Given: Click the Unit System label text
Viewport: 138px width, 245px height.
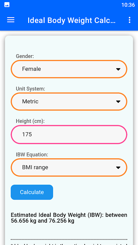Looking at the screenshot, I should coord(30,89).
